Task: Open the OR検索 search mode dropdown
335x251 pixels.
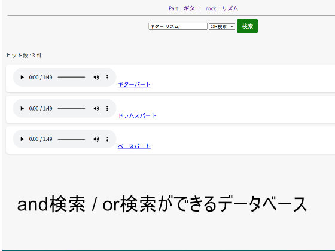Action: click(222, 26)
